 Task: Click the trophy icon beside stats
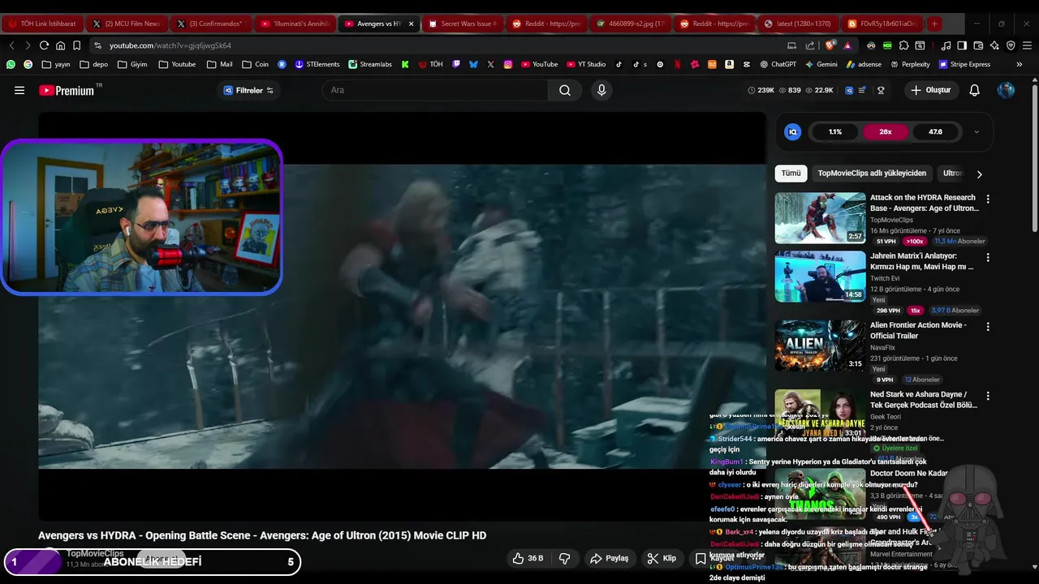pyautogui.click(x=881, y=90)
